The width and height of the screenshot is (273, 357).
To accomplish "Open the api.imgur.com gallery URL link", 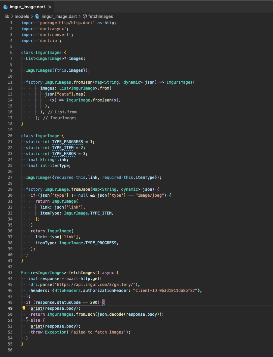I will pos(95,285).
